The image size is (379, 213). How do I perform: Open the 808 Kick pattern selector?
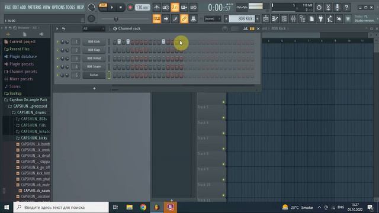tap(242, 18)
